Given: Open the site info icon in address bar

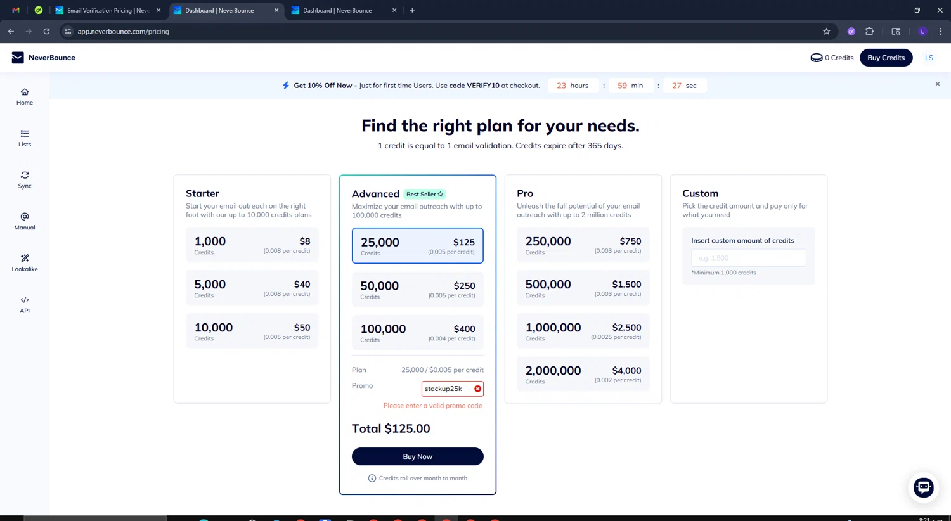Looking at the screenshot, I should click(68, 31).
